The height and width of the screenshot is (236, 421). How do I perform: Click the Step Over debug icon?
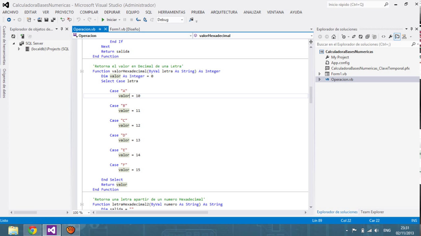point(145,20)
